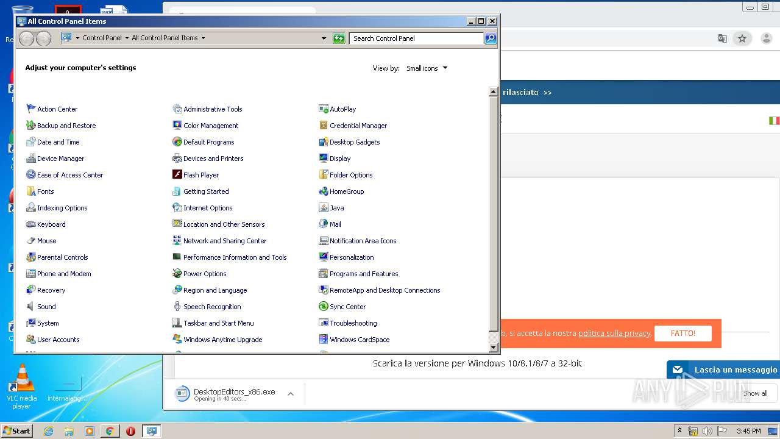
Task: Launch Device Manager icon
Action: tap(31, 158)
